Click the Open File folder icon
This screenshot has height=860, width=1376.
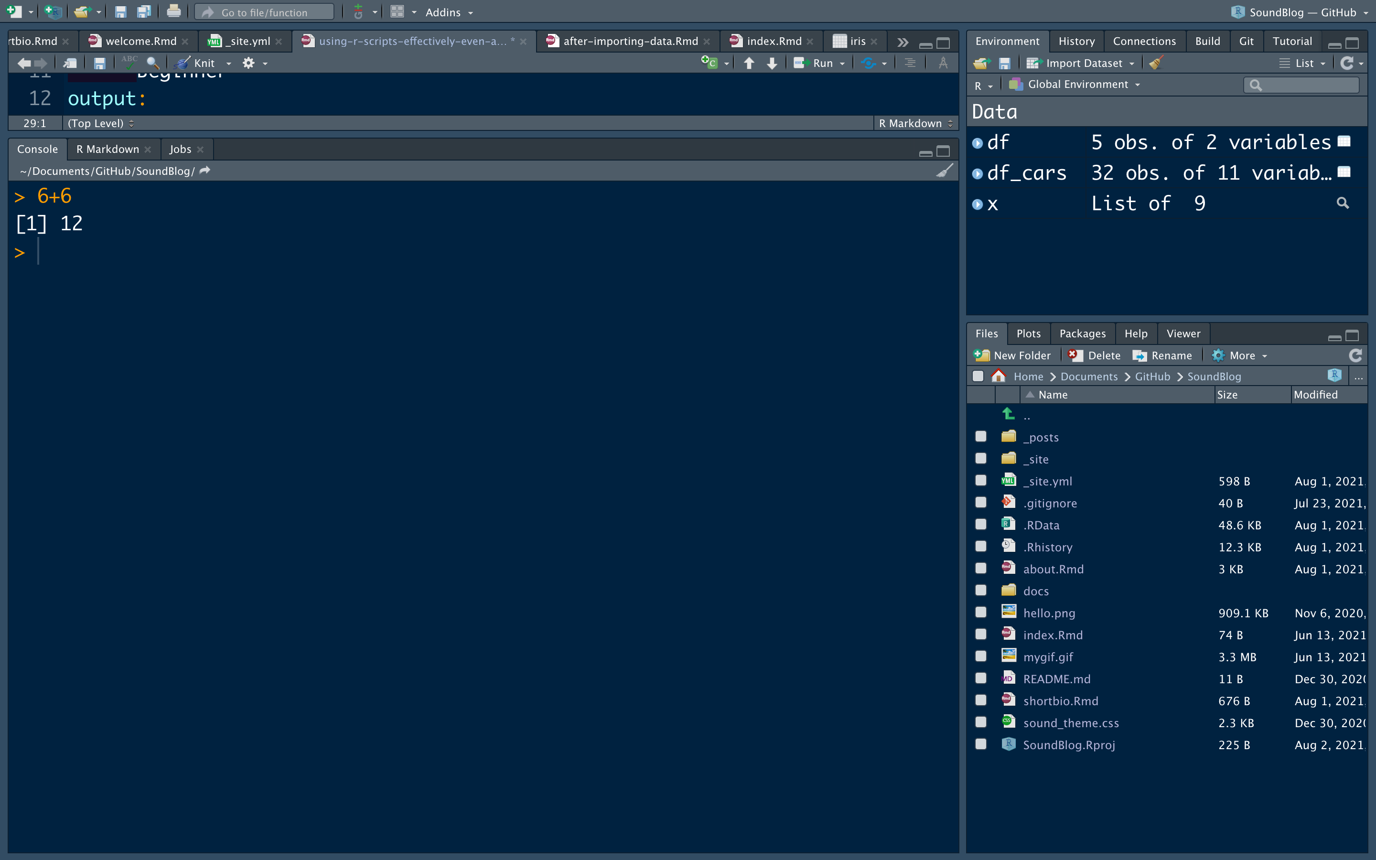pyautogui.click(x=83, y=11)
